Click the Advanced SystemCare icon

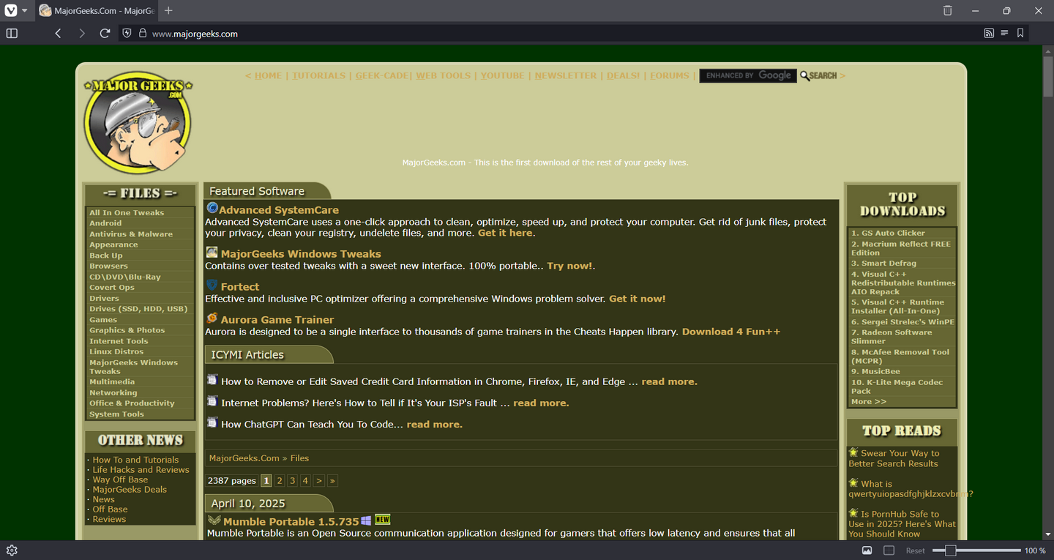point(212,209)
